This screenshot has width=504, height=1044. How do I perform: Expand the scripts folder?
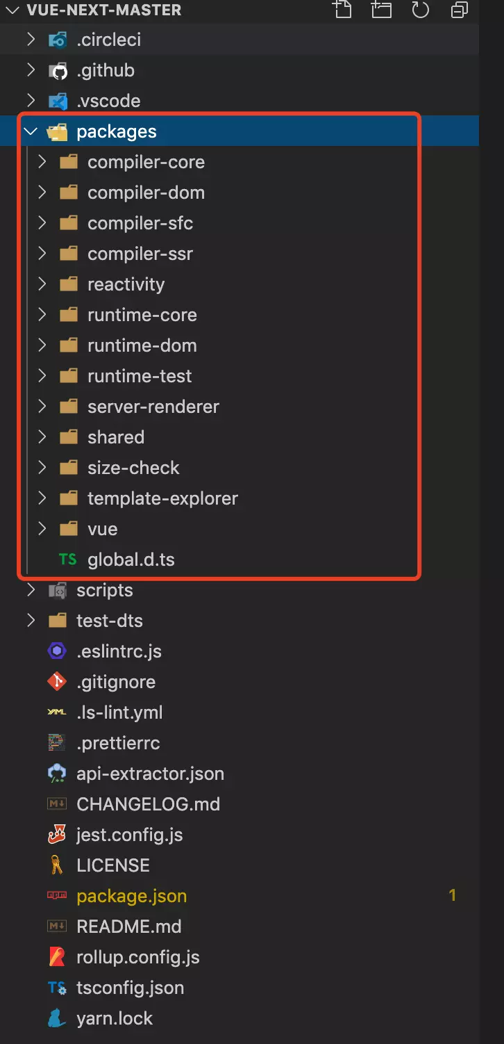(31, 590)
